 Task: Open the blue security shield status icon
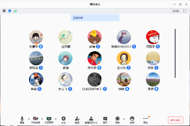click(10, 11)
